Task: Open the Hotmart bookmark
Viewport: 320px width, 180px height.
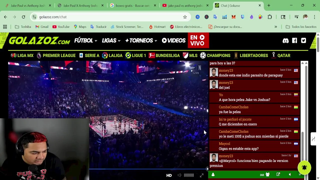Action: pyautogui.click(x=157, y=27)
